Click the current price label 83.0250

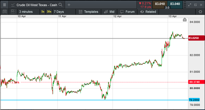pyautogui.click(x=196, y=38)
